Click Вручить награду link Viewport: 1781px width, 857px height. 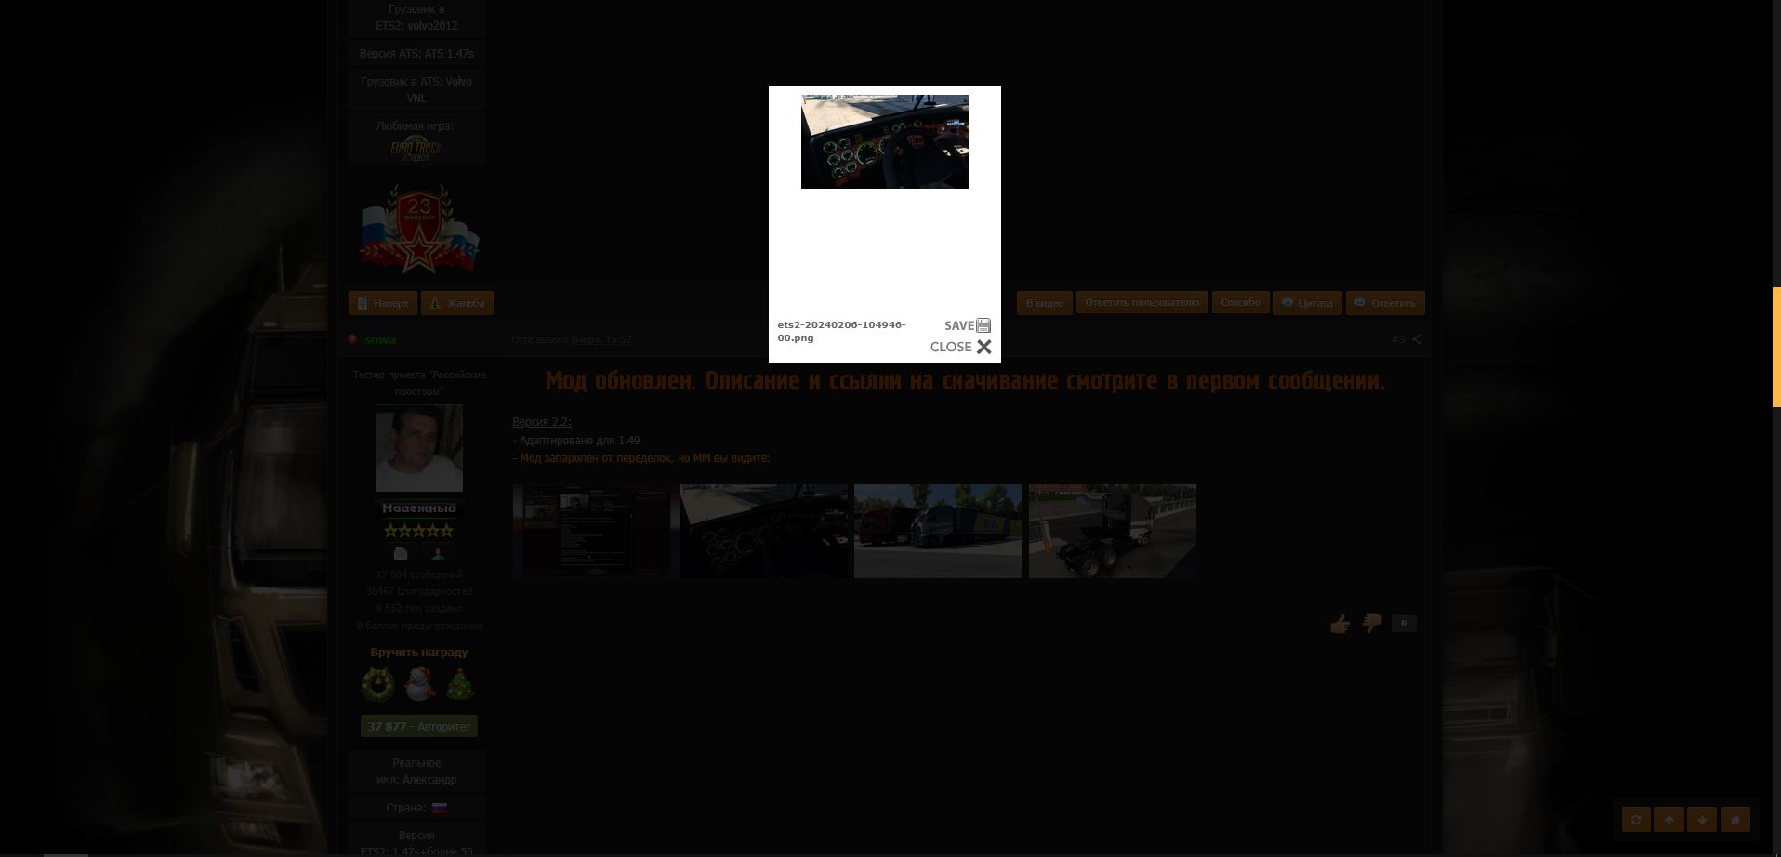419,653
